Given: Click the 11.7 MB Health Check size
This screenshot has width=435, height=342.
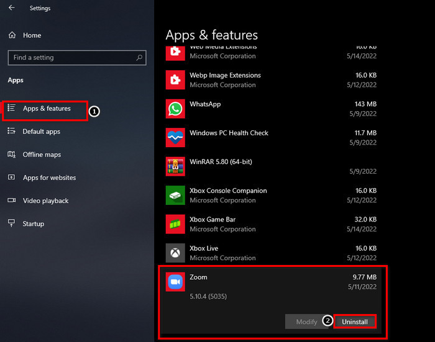Looking at the screenshot, I should [365, 133].
